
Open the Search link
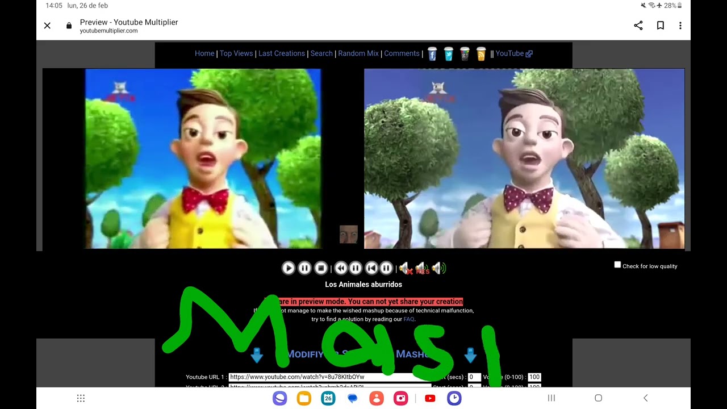click(x=321, y=53)
